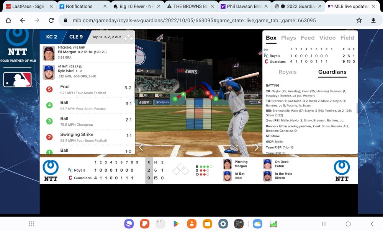Open the Settings gear app
The height and width of the screenshot is (231, 383).
click(223, 224)
